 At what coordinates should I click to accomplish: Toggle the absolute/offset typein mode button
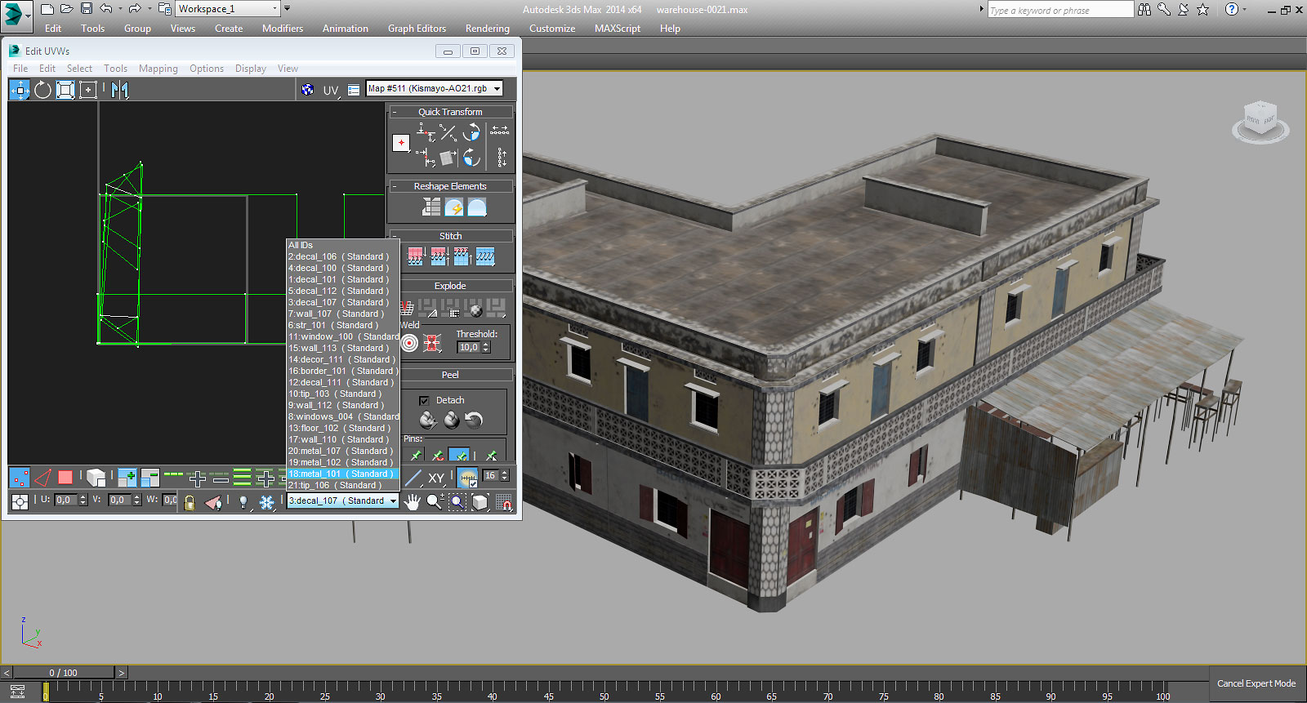click(x=20, y=501)
